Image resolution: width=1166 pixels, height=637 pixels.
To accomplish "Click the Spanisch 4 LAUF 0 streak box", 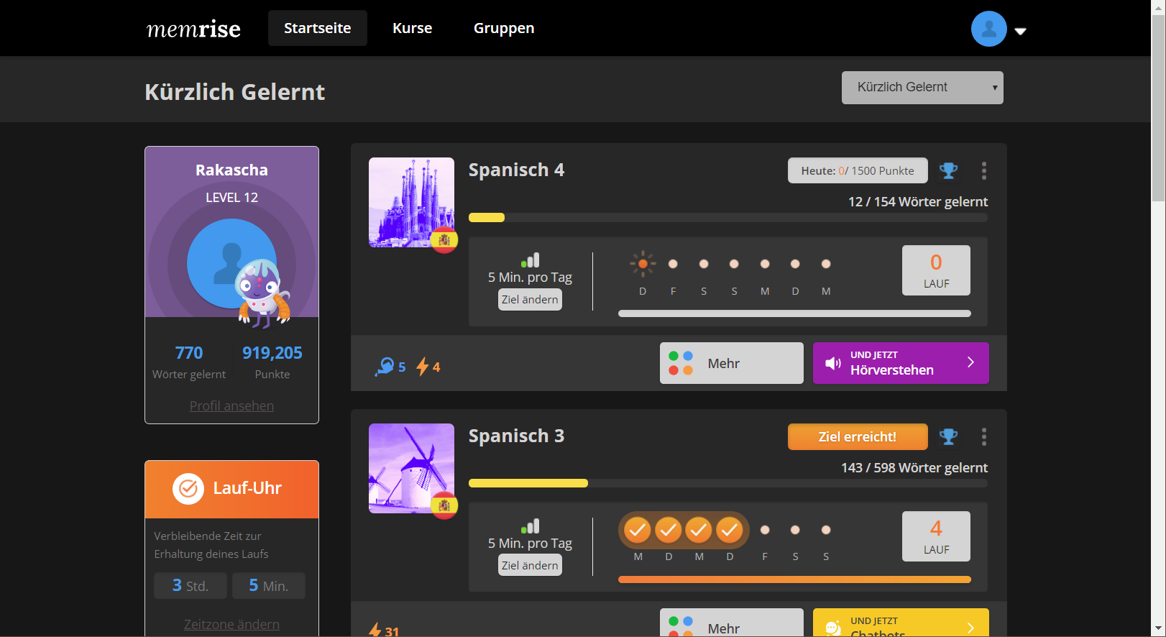I will (936, 270).
